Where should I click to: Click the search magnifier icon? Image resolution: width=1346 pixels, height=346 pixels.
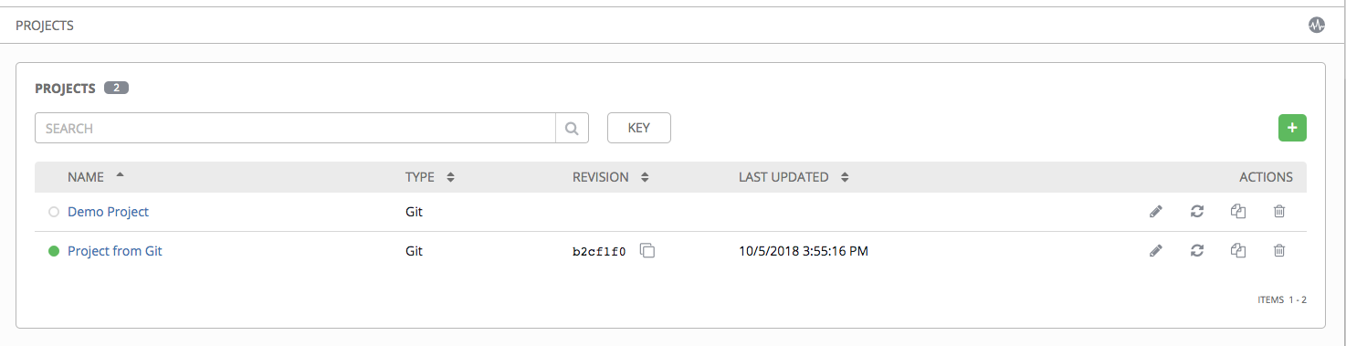[x=572, y=128]
